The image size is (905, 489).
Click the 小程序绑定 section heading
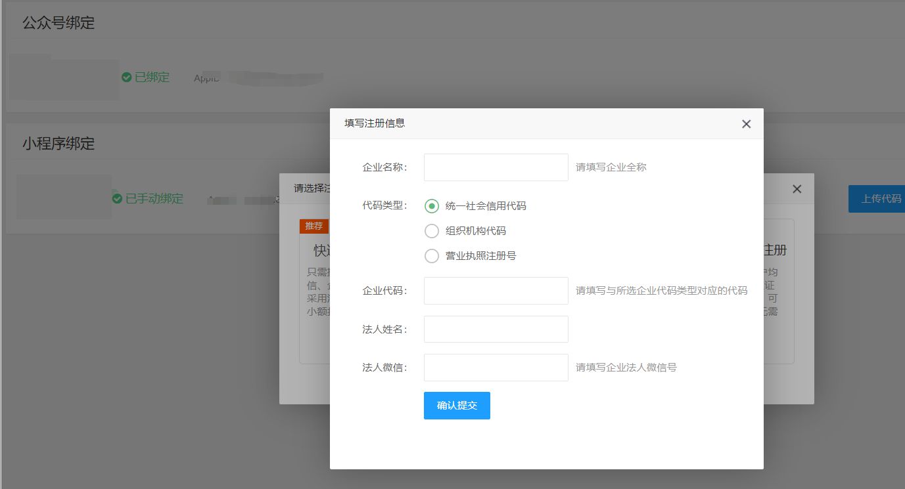[x=58, y=144]
